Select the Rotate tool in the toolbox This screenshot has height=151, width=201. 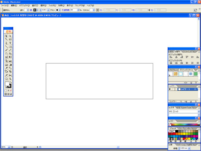(6, 54)
